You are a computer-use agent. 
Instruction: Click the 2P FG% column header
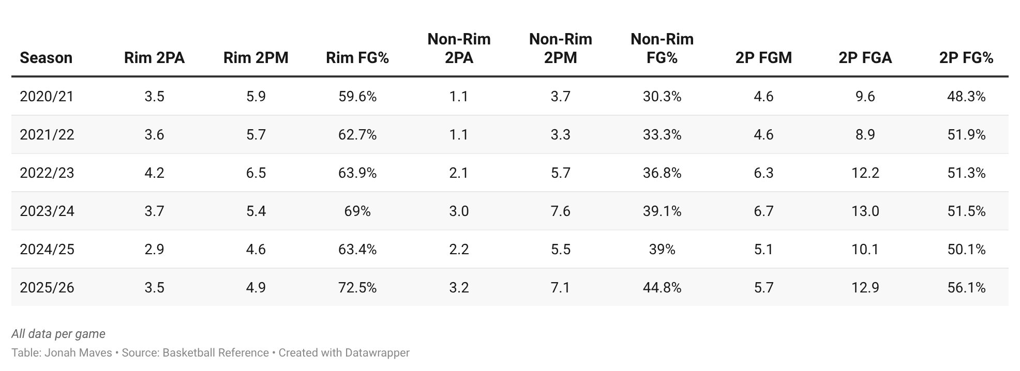click(966, 57)
